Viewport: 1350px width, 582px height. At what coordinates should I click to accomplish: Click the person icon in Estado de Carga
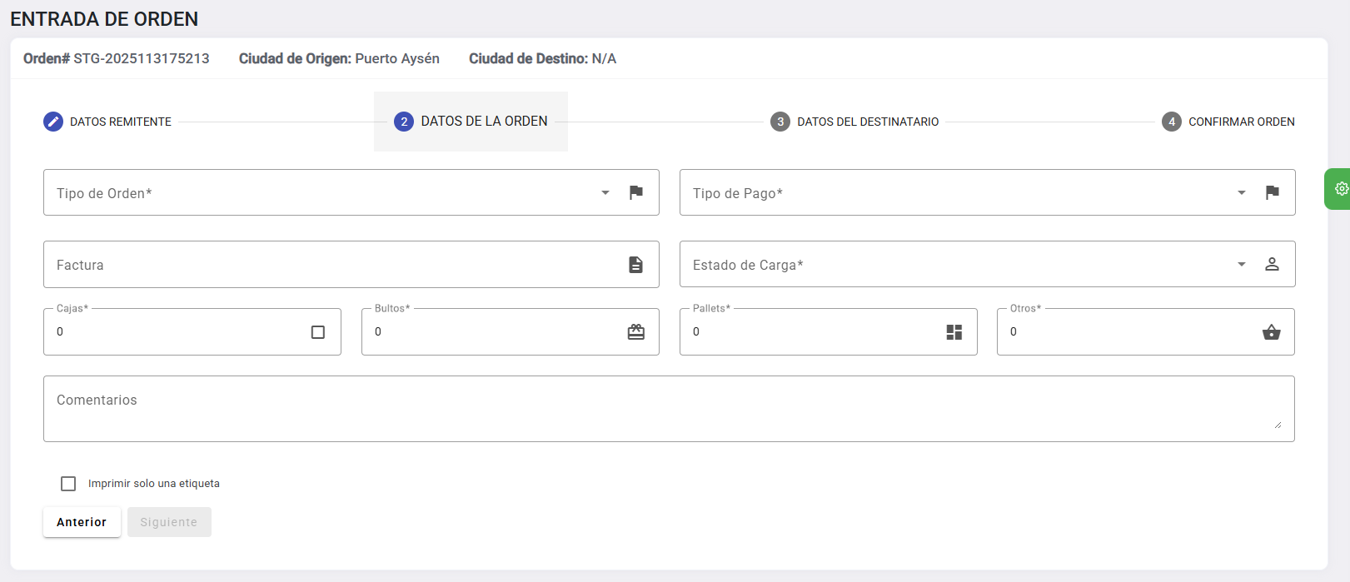tap(1272, 264)
